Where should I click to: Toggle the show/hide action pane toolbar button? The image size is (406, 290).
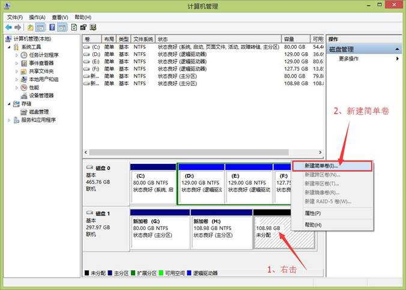[x=62, y=27]
